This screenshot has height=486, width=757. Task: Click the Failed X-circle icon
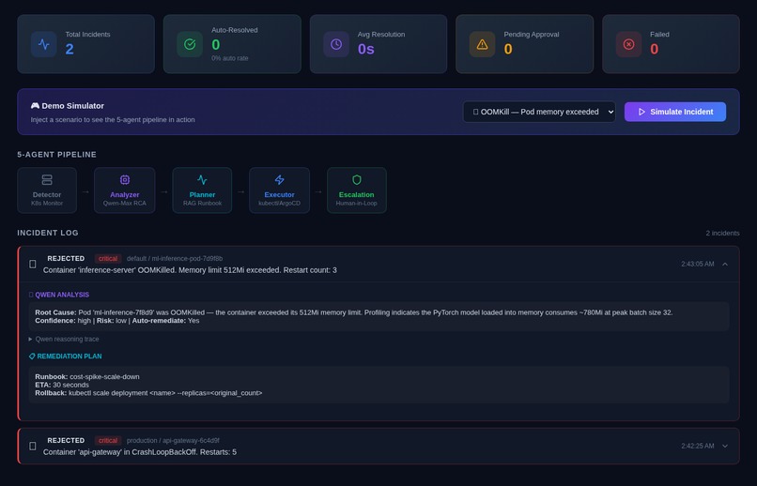point(628,44)
